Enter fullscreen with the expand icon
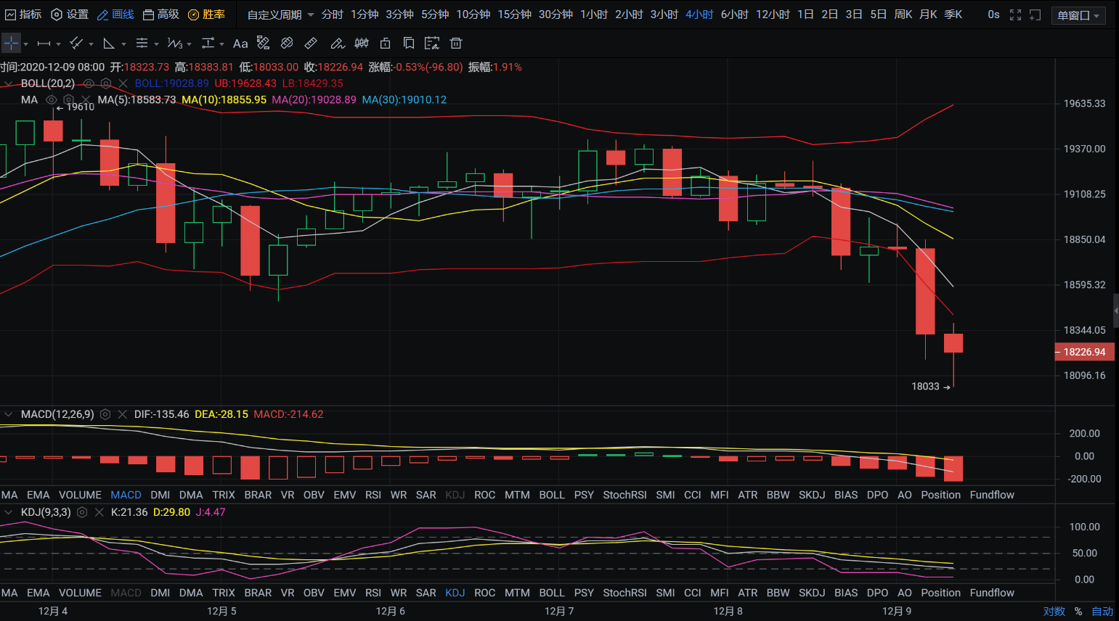 tap(1015, 15)
